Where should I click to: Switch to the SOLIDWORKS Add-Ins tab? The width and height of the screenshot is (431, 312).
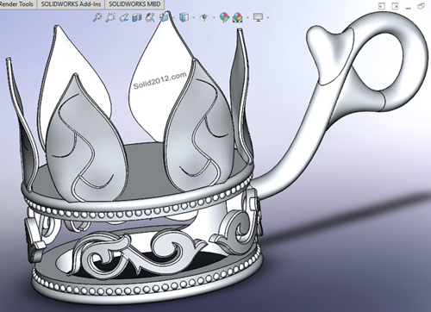pyautogui.click(x=71, y=4)
